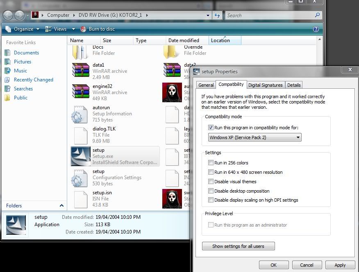Click the Music icon in Favorite Links
The width and height of the screenshot is (359, 272).
7,71
